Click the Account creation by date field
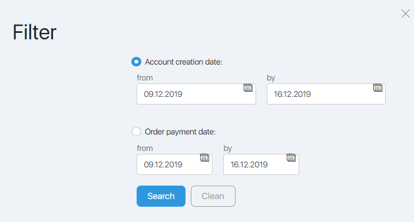414x222 pixels. (x=326, y=94)
